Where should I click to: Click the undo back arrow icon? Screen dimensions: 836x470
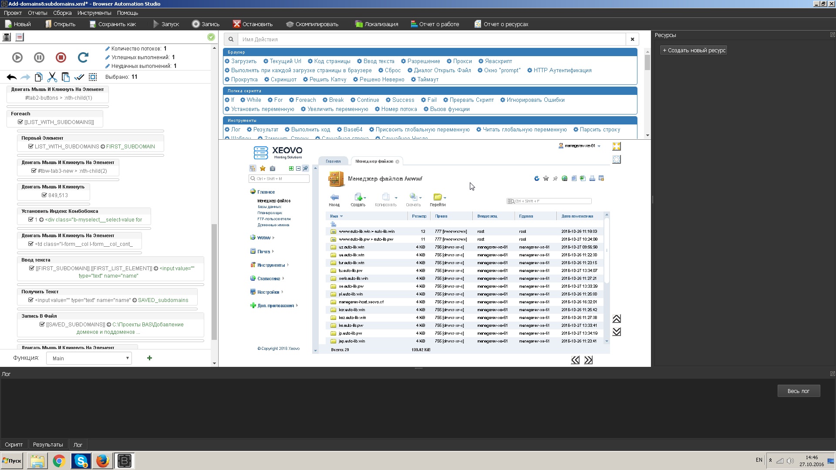(x=12, y=77)
